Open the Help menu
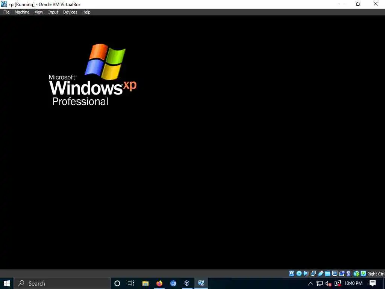385x289 pixels. pyautogui.click(x=86, y=12)
